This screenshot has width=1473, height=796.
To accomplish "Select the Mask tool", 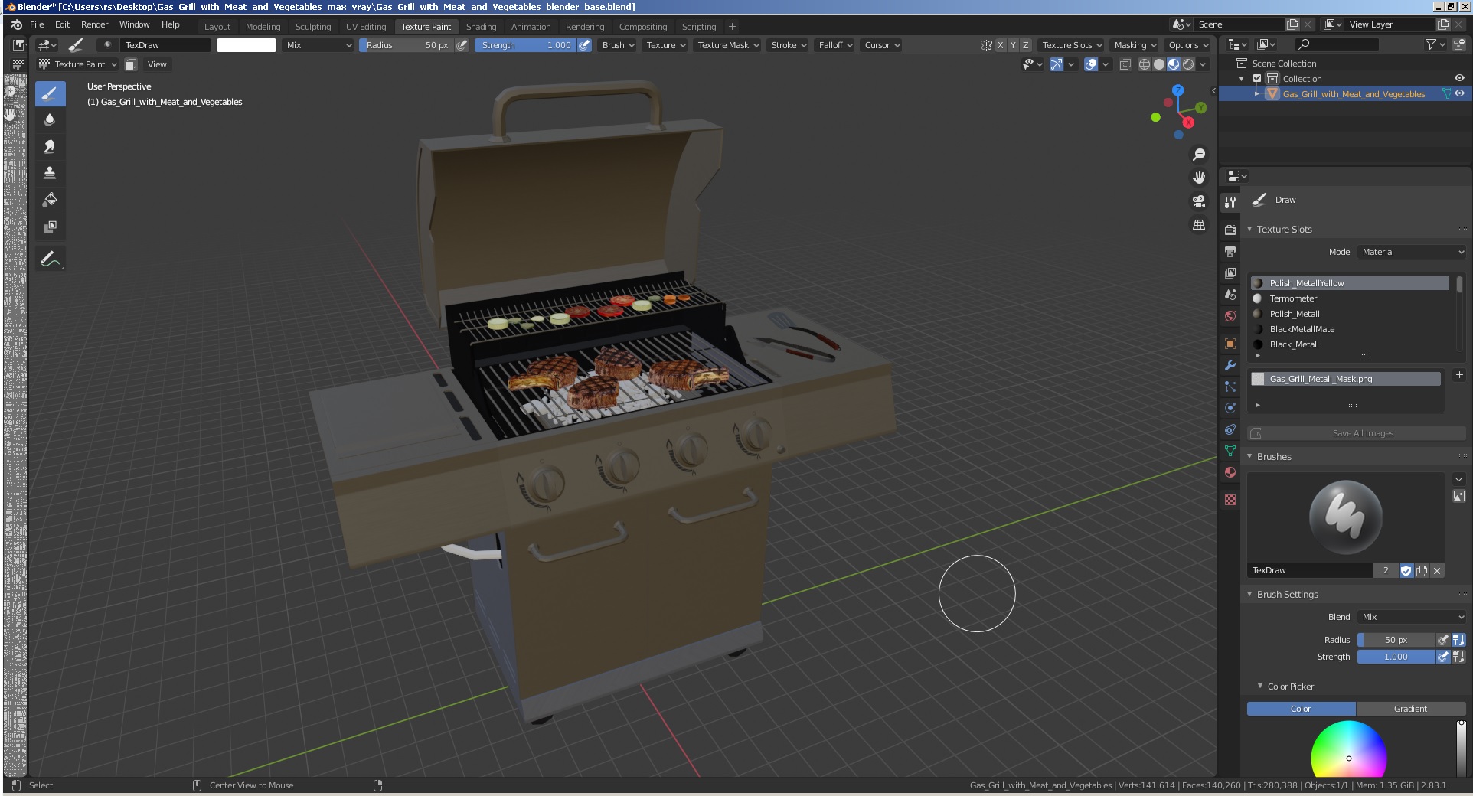I will tap(50, 227).
